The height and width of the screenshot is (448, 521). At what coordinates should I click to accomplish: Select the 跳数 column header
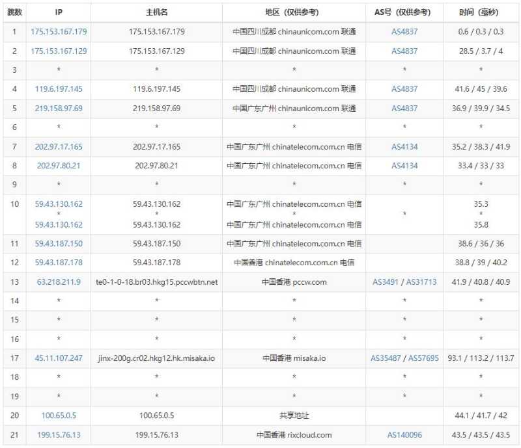point(14,12)
